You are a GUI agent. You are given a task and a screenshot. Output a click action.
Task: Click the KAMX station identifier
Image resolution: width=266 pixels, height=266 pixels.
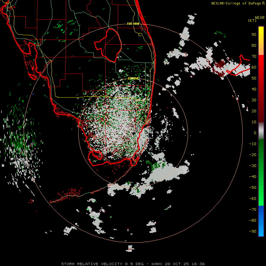pyautogui.click(x=157, y=264)
